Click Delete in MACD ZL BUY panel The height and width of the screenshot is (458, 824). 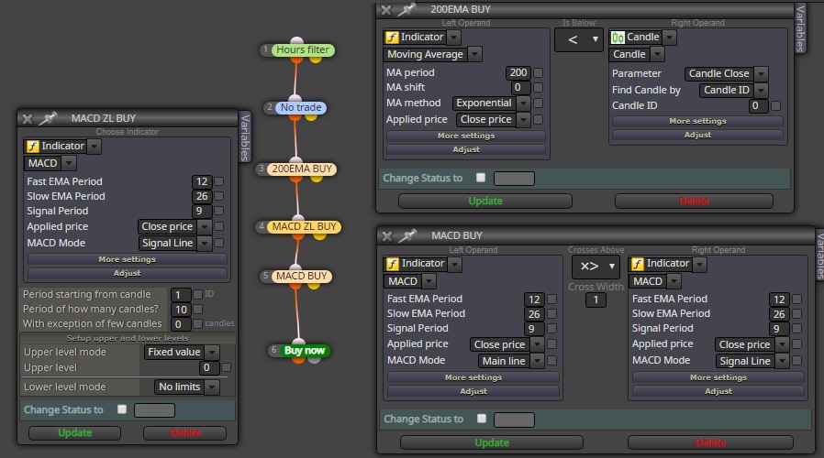pyautogui.click(x=185, y=433)
